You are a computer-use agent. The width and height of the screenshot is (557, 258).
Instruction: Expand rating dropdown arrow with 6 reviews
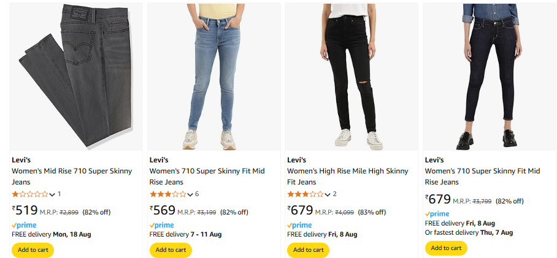pos(190,195)
